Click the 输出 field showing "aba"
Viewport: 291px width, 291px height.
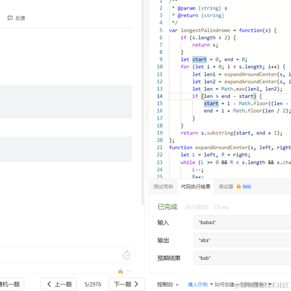pyautogui.click(x=242, y=240)
